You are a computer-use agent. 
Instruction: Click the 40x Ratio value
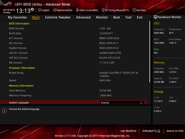(x=156, y=53)
